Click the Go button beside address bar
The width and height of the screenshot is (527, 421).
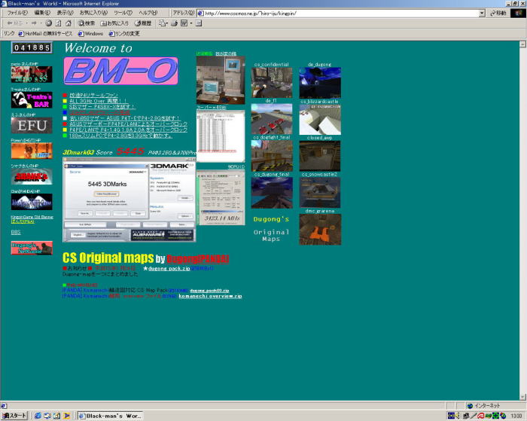[498, 14]
